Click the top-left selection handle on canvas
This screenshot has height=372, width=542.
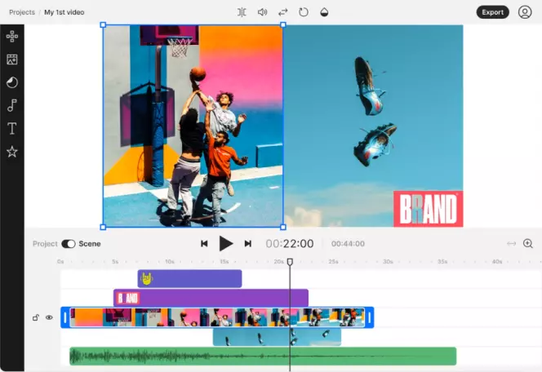[103, 24]
